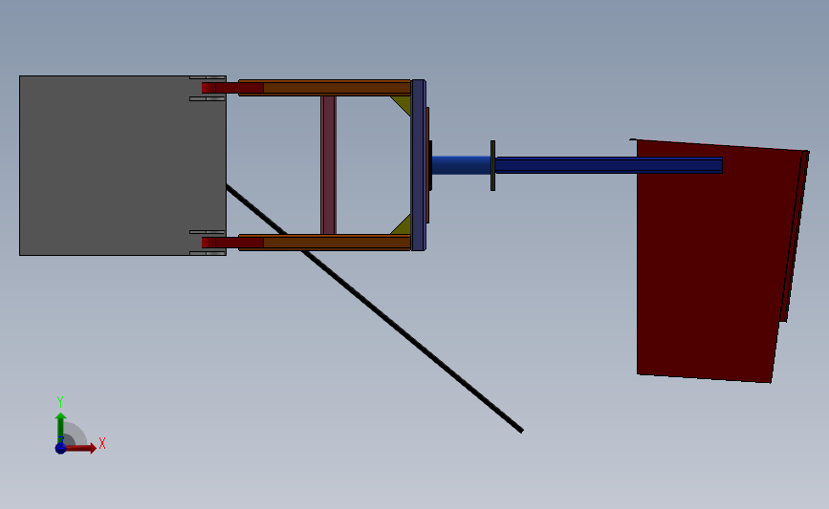Click the green flange disc on shaft
This screenshot has height=509, width=829.
coord(492,165)
